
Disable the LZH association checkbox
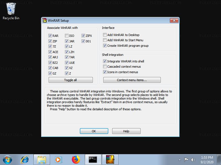67,52
